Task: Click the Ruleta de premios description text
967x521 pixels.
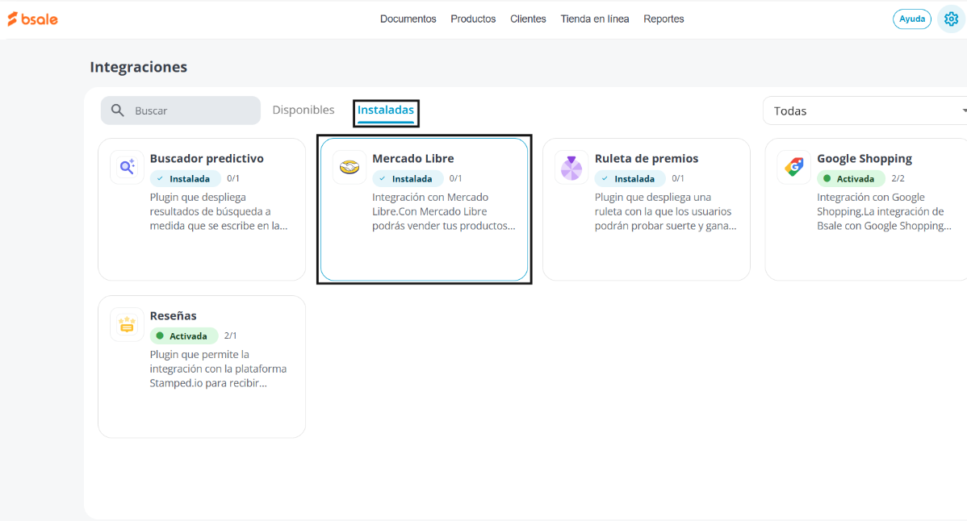Action: tap(665, 211)
